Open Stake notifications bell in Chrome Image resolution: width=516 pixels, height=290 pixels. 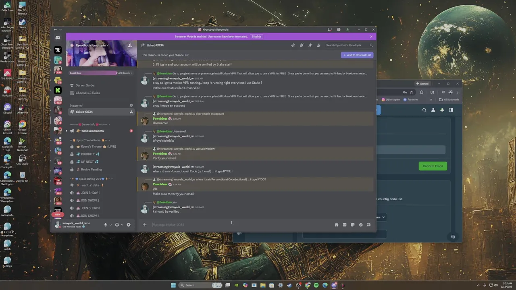pos(442,110)
